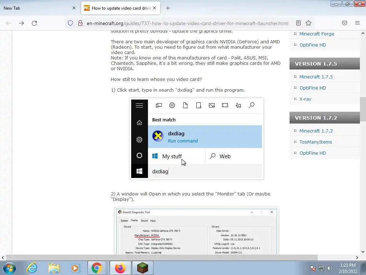366x275 pixels.
Task: Open Minecraft 1.7.2 link
Action: [x=316, y=131]
